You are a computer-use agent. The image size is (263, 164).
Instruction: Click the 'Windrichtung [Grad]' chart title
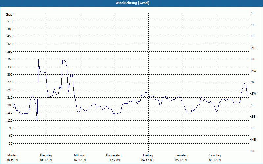click(132, 3)
